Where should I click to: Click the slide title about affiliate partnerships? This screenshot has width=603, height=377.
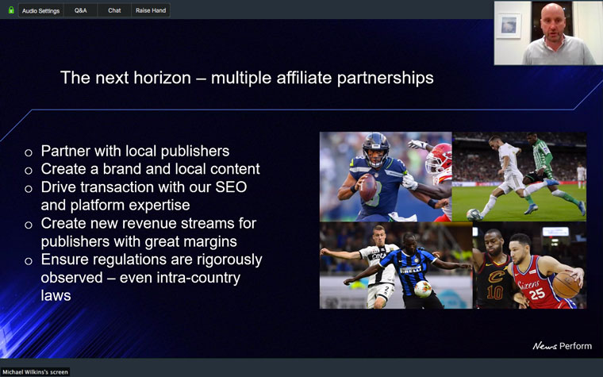(x=247, y=78)
